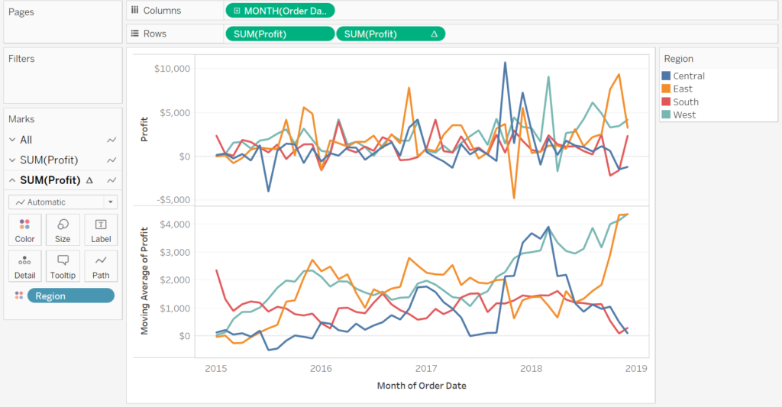The image size is (782, 407).
Task: Select the SUM(Profit) delta pill in Rows
Action: tap(390, 34)
